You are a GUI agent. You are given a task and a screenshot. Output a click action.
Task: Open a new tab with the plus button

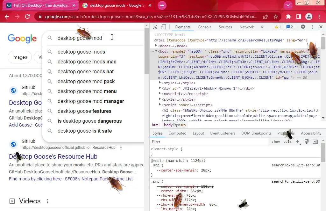[x=162, y=5]
